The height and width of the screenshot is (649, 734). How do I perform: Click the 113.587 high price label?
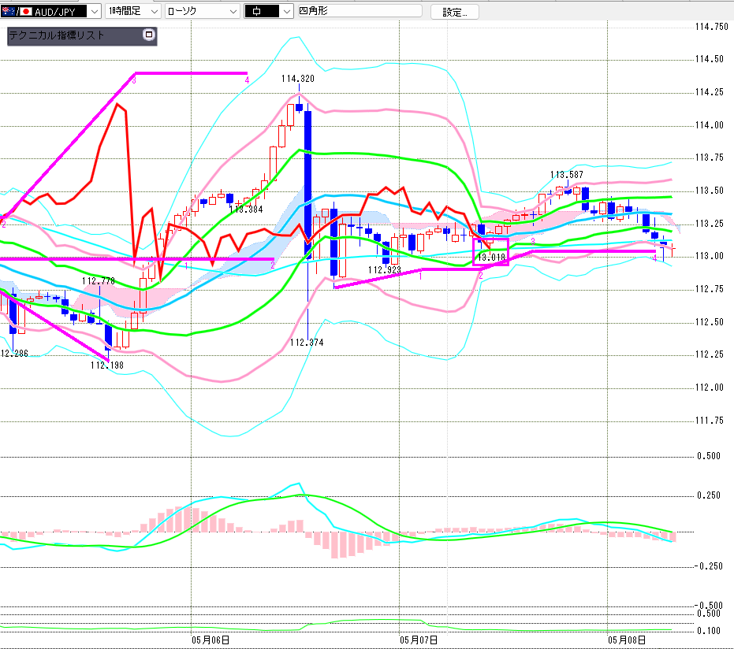point(566,174)
